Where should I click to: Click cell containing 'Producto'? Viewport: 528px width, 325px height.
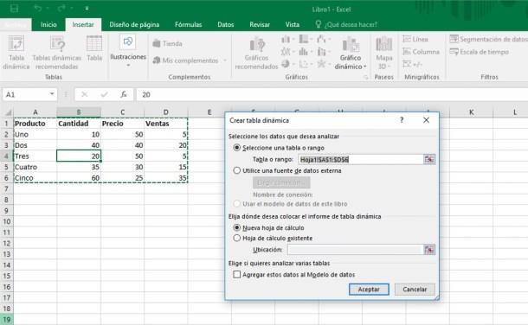click(35, 124)
